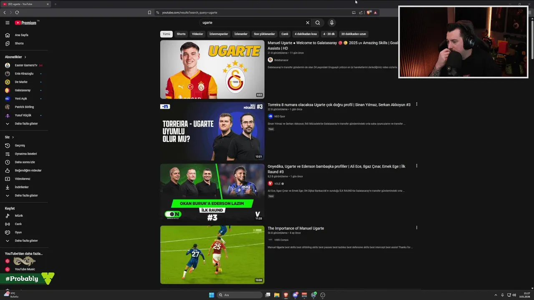Select the İzlenenler filter chip
Image resolution: width=534 pixels, height=300 pixels.
[x=241, y=34]
